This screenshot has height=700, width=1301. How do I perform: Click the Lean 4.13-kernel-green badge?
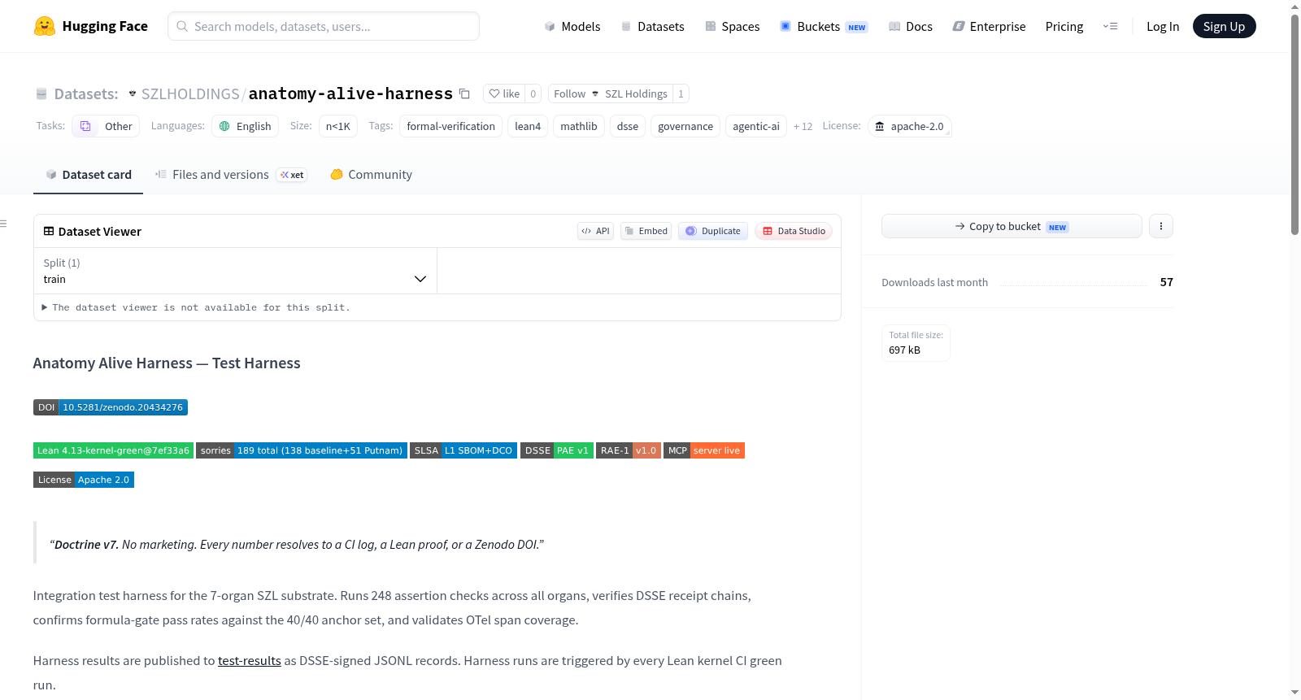113,450
